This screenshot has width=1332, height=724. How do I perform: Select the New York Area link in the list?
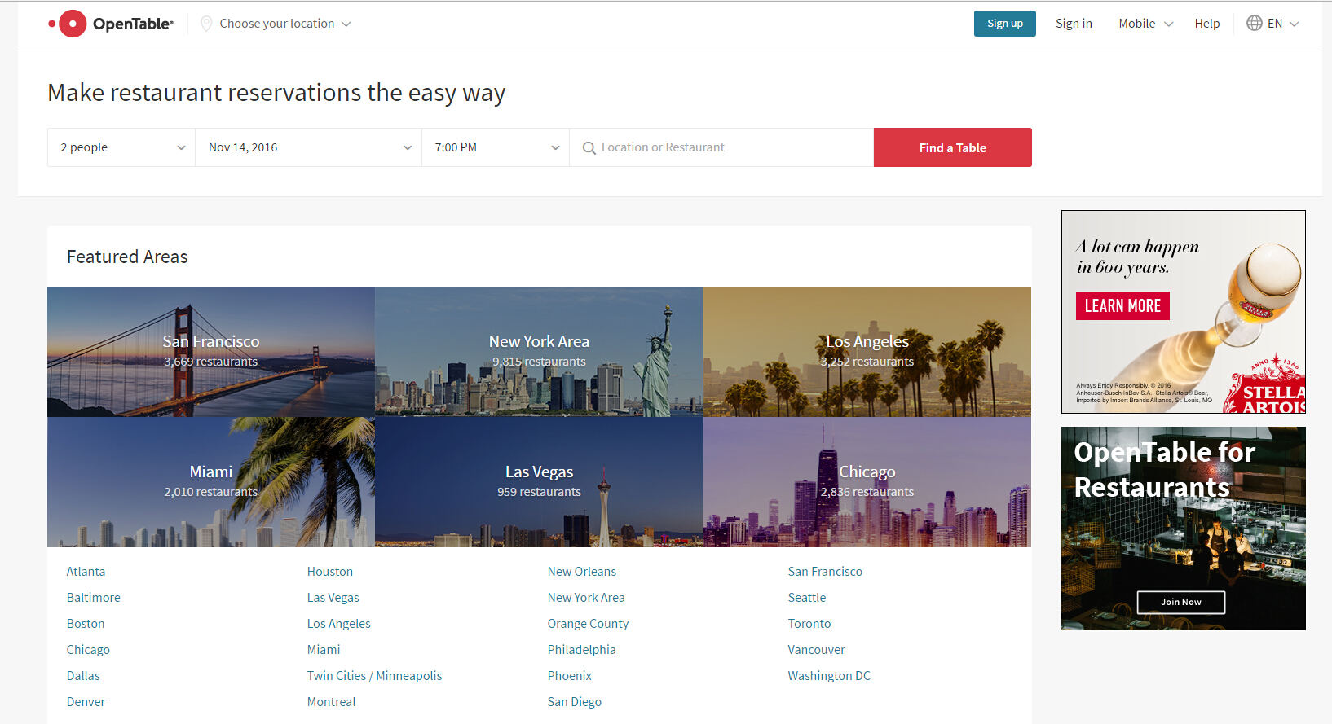tap(586, 598)
